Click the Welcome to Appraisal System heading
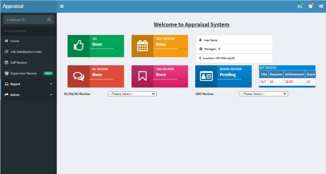Viewport: 326px width, 174px height. click(x=191, y=24)
